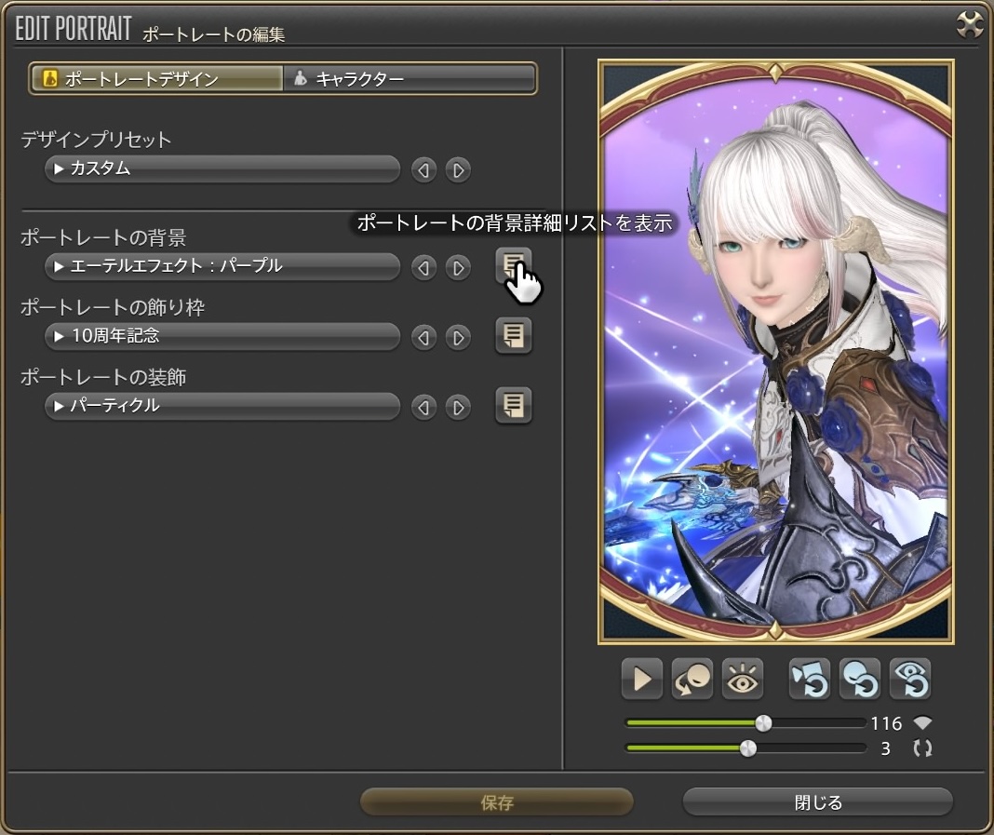This screenshot has width=994, height=835.
Task: Reset the camera position
Action: 809,680
